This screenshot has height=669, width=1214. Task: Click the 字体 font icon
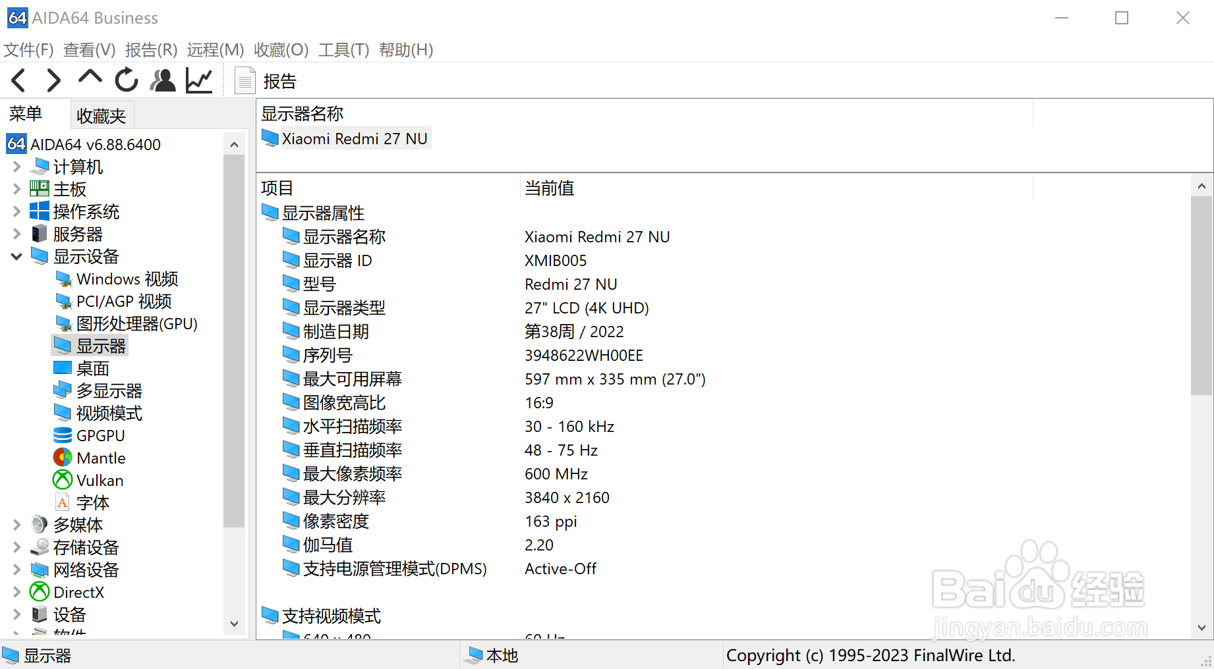pos(63,502)
